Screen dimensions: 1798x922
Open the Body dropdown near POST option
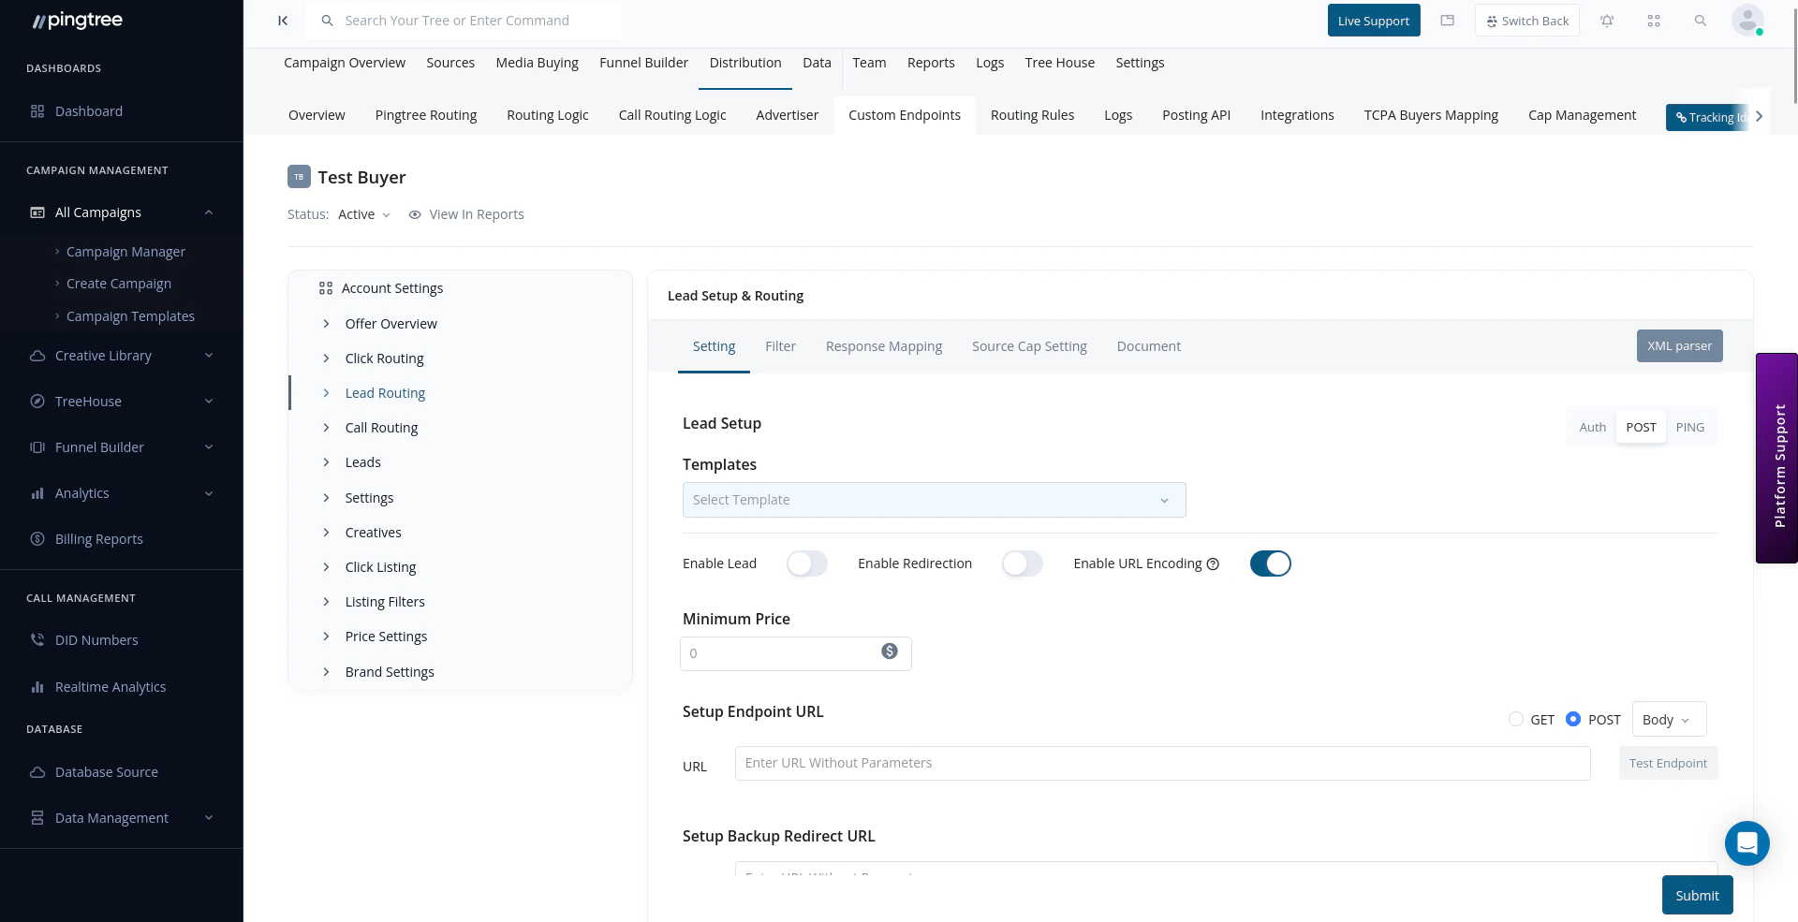tap(1668, 719)
